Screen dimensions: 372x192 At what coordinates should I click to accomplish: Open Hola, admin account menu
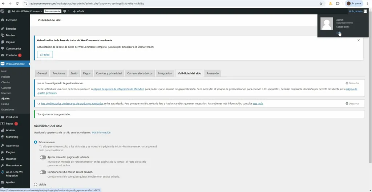[x=358, y=11]
